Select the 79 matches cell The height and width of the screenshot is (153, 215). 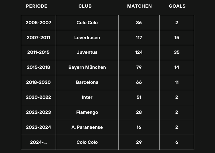point(139,67)
